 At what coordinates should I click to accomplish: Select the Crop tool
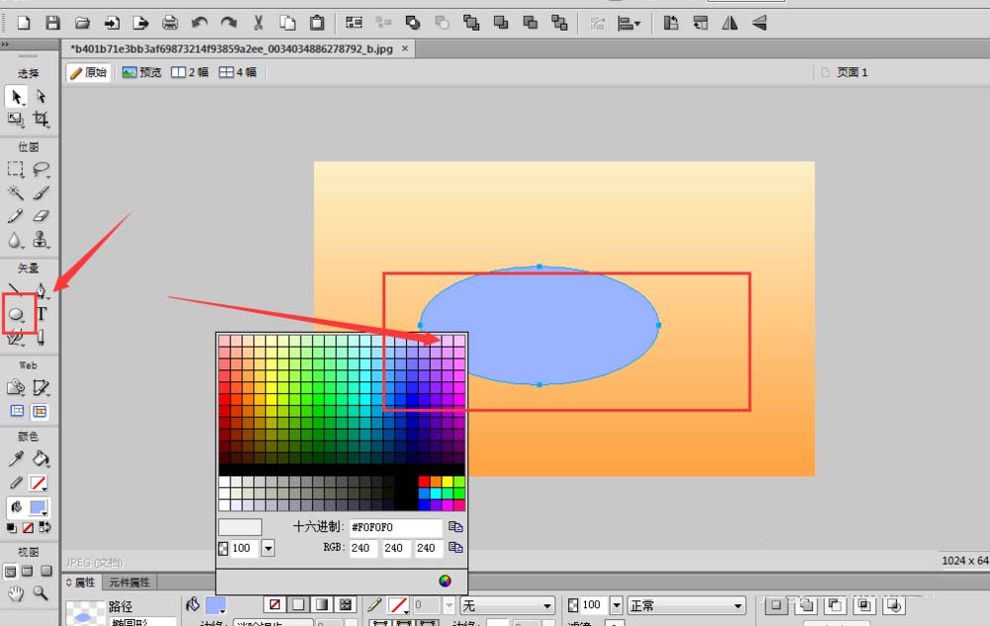click(41, 119)
